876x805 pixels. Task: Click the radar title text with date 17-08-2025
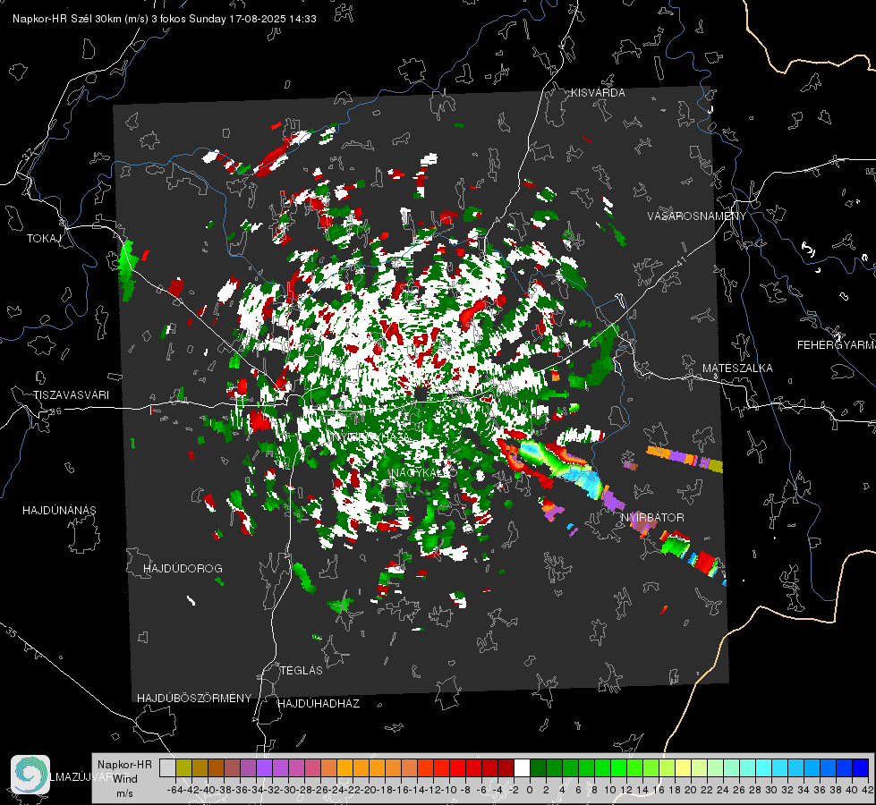pos(165,19)
